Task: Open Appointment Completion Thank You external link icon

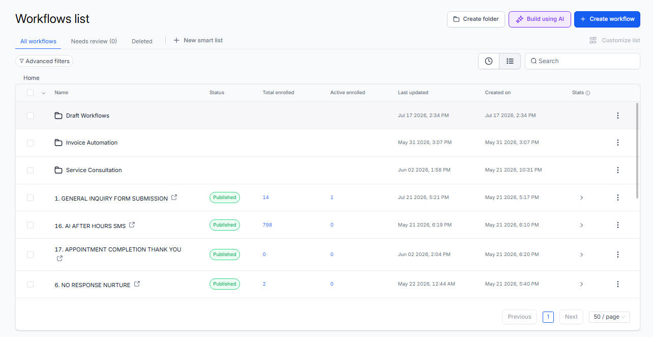Action: pos(60,259)
